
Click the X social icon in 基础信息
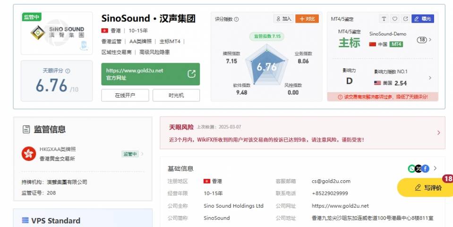[419, 168]
